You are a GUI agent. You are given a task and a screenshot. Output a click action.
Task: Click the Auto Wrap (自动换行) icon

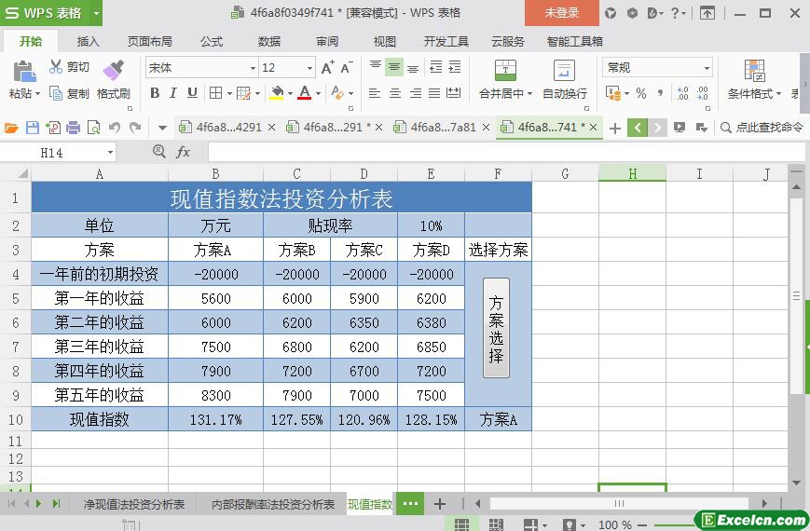click(564, 70)
